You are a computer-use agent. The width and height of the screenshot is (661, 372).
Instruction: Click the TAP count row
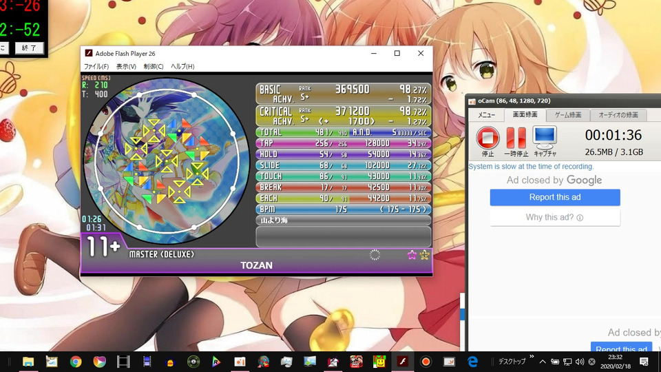(344, 143)
